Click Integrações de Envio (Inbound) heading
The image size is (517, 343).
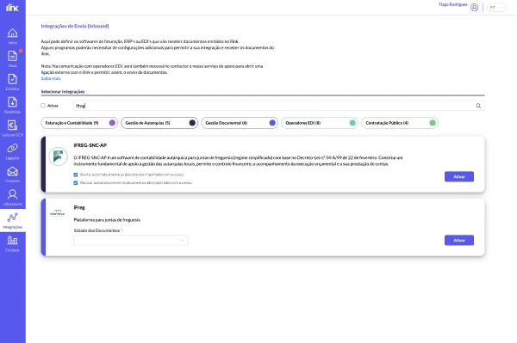click(x=75, y=26)
